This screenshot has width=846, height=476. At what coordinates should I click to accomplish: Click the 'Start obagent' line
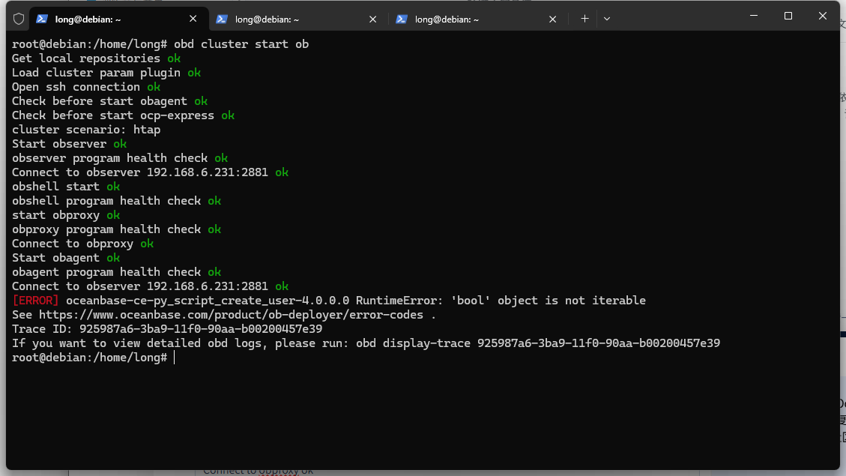(x=66, y=258)
